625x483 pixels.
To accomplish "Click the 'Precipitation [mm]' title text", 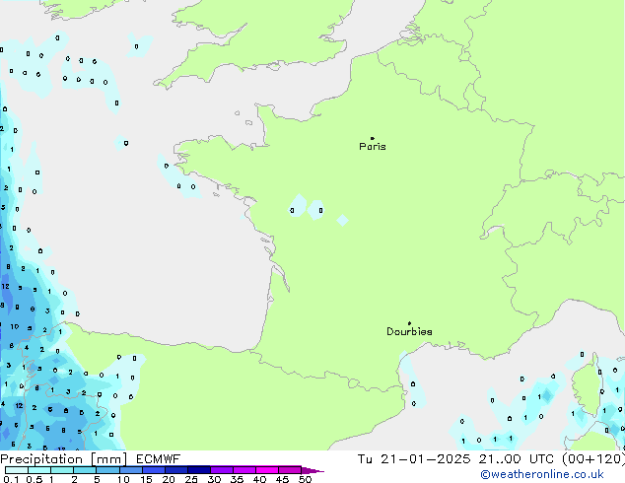I will point(64,459).
